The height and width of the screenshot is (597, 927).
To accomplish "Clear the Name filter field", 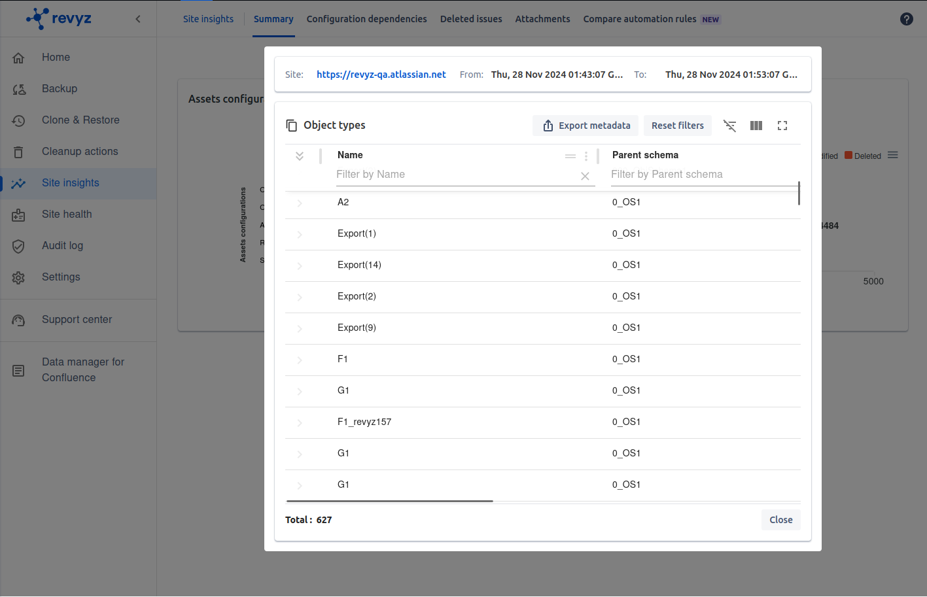I will (585, 176).
